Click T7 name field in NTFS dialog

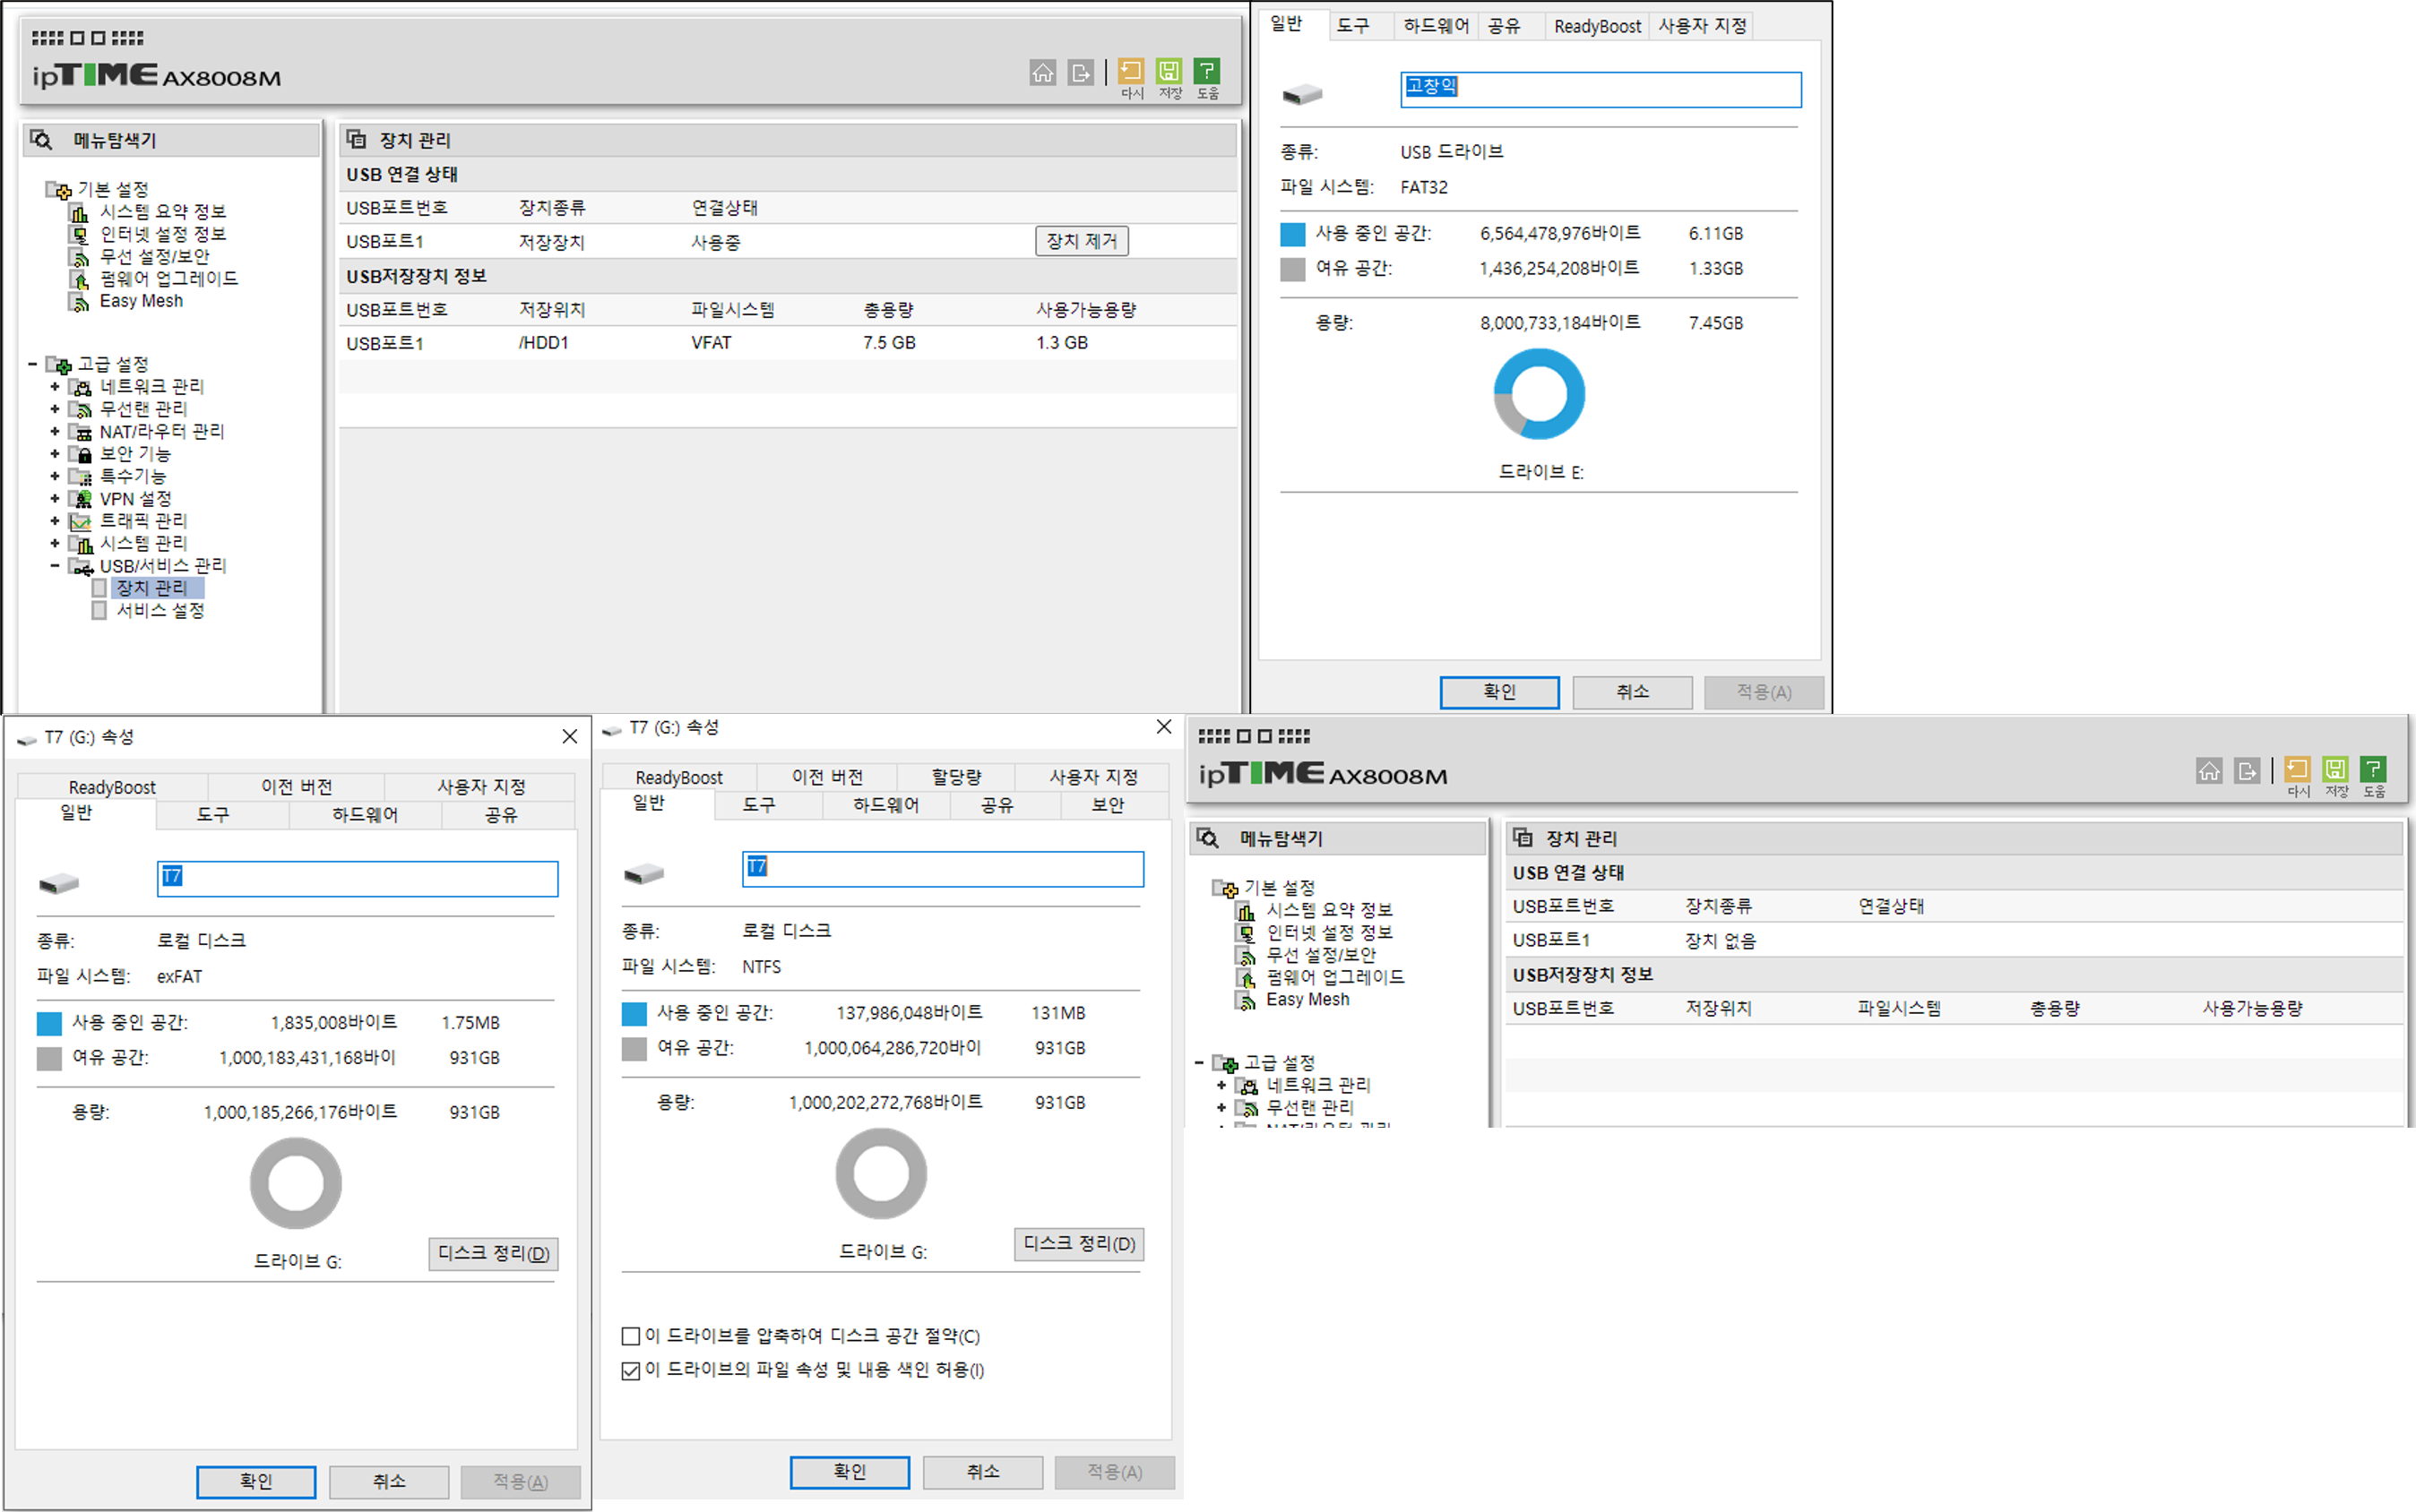pos(943,869)
